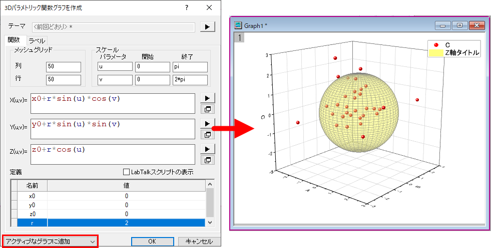This screenshot has width=491, height=248.
Task: Click the v end value 2*pi field
Action: tap(190, 80)
